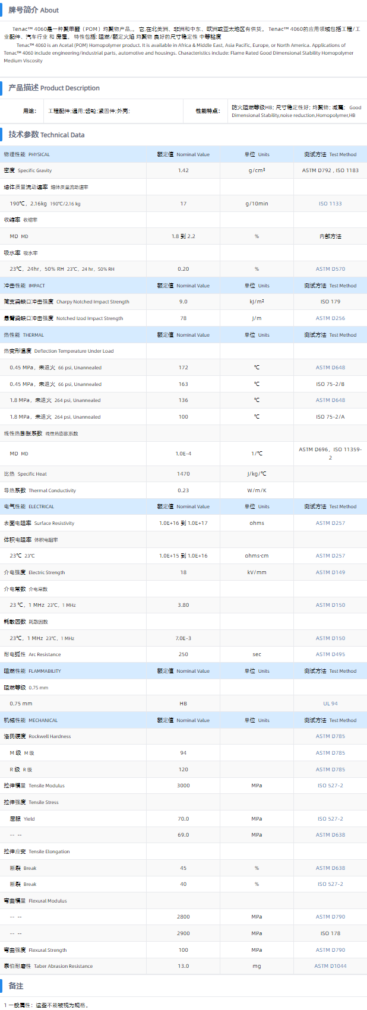
Task: Click ASTM D648 link in the 172 °C row
Action: pos(330,368)
